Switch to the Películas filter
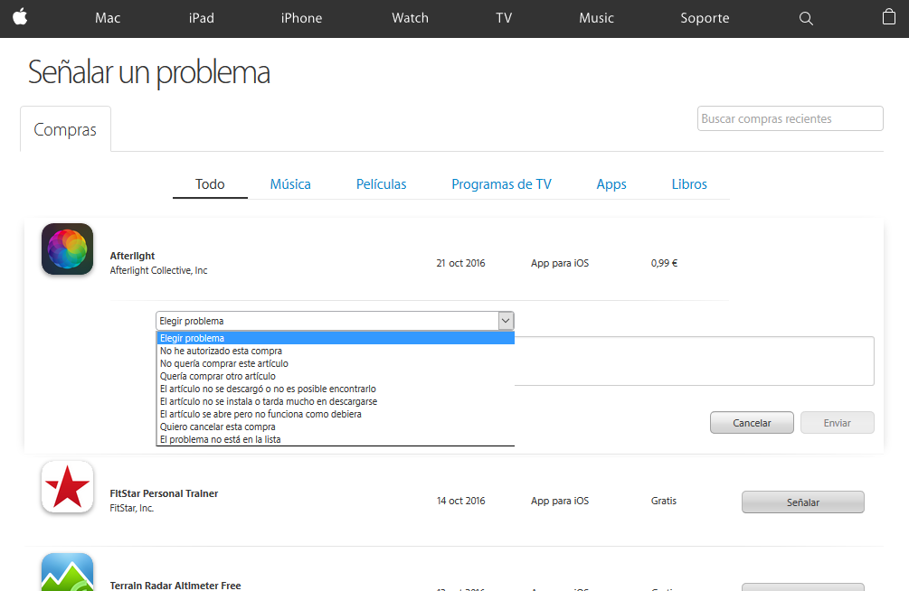Screen dimensions: 909x591 [381, 184]
